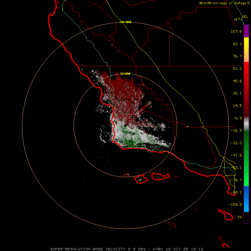Click the blue segment of color bar
The height and width of the screenshot is (251, 251).
point(246,199)
